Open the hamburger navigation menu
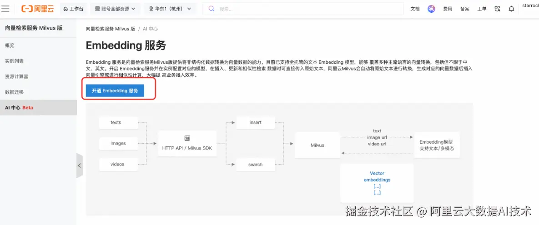 5,9
